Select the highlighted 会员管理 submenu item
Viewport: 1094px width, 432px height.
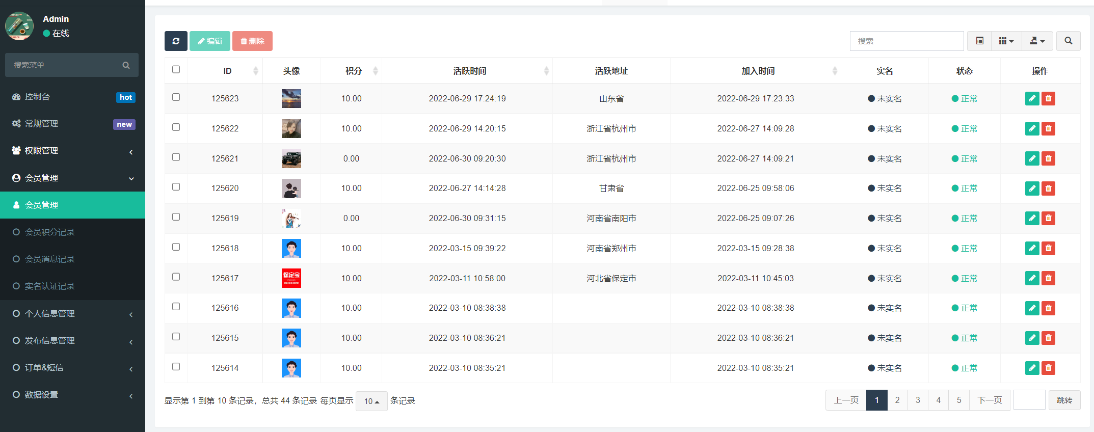72,205
